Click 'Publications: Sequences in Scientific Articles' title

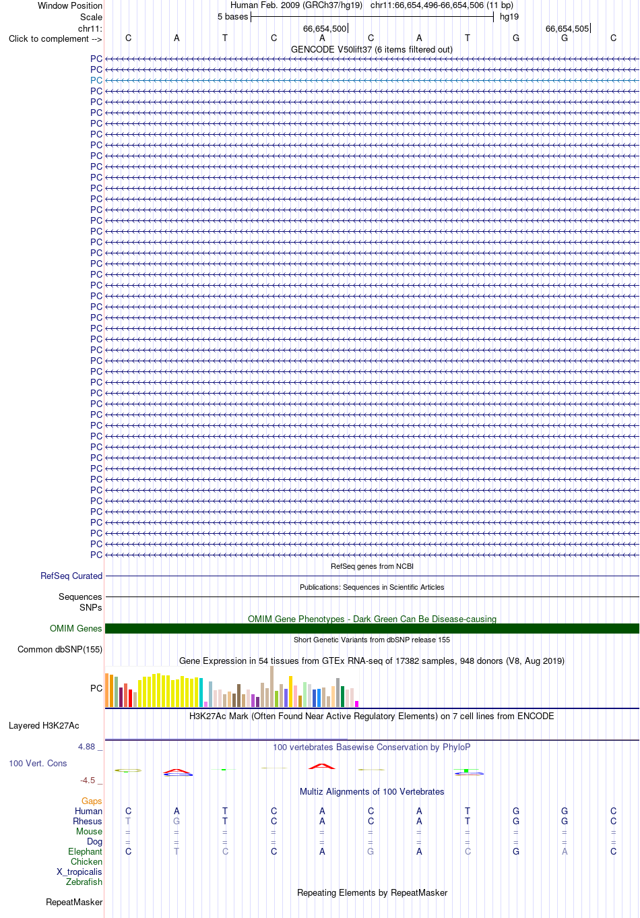(x=372, y=587)
